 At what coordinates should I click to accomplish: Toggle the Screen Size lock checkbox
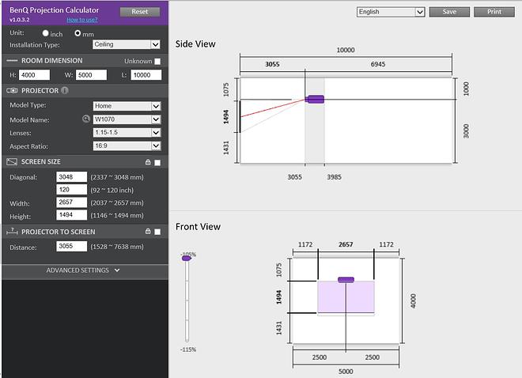tap(157, 162)
